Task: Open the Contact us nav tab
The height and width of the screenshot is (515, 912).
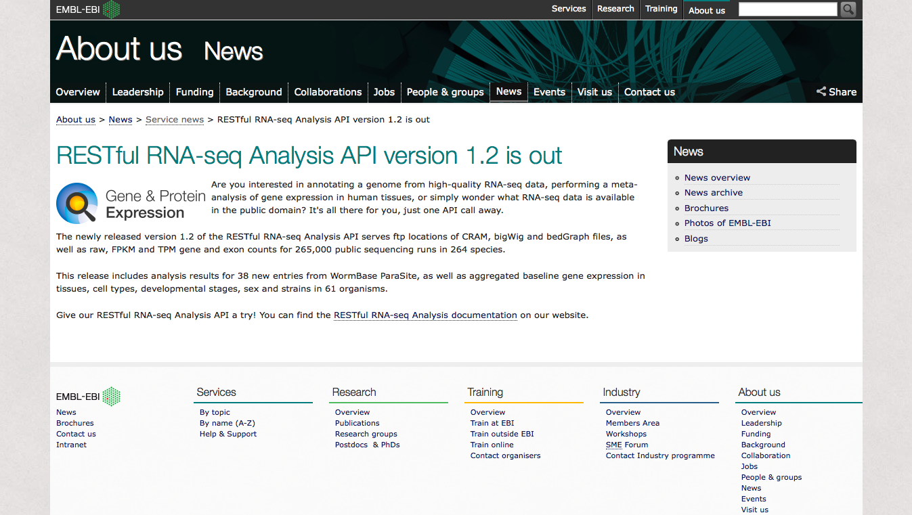Action: click(649, 92)
